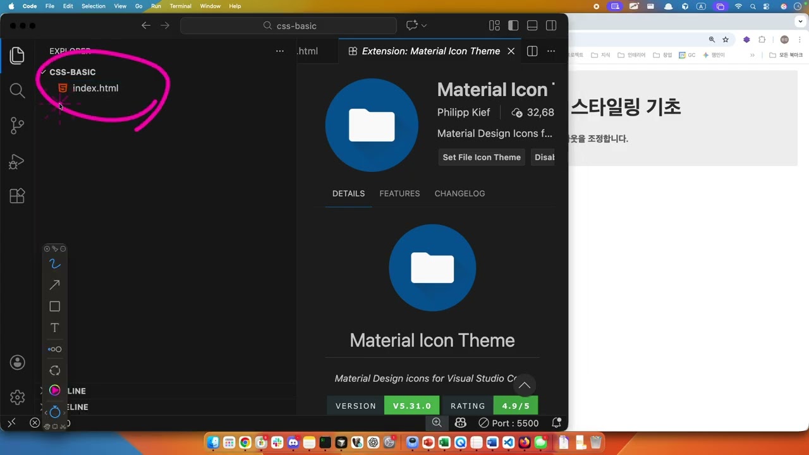809x455 pixels.
Task: Open the Terminal menu in menu bar
Action: coord(180,6)
